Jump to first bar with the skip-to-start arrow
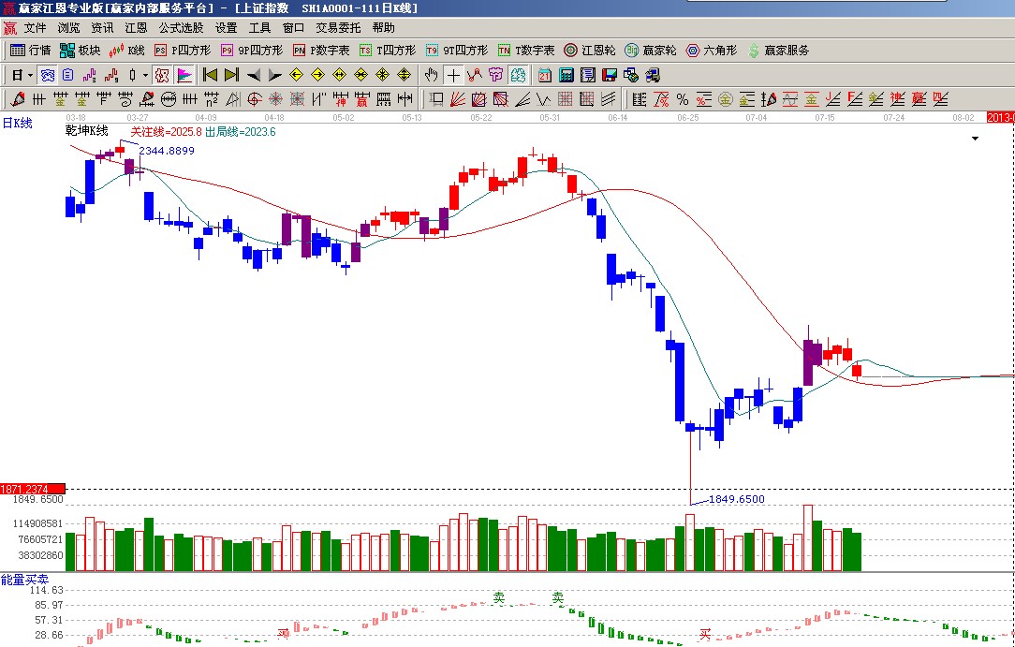This screenshot has height=647, width=1015. [210, 75]
